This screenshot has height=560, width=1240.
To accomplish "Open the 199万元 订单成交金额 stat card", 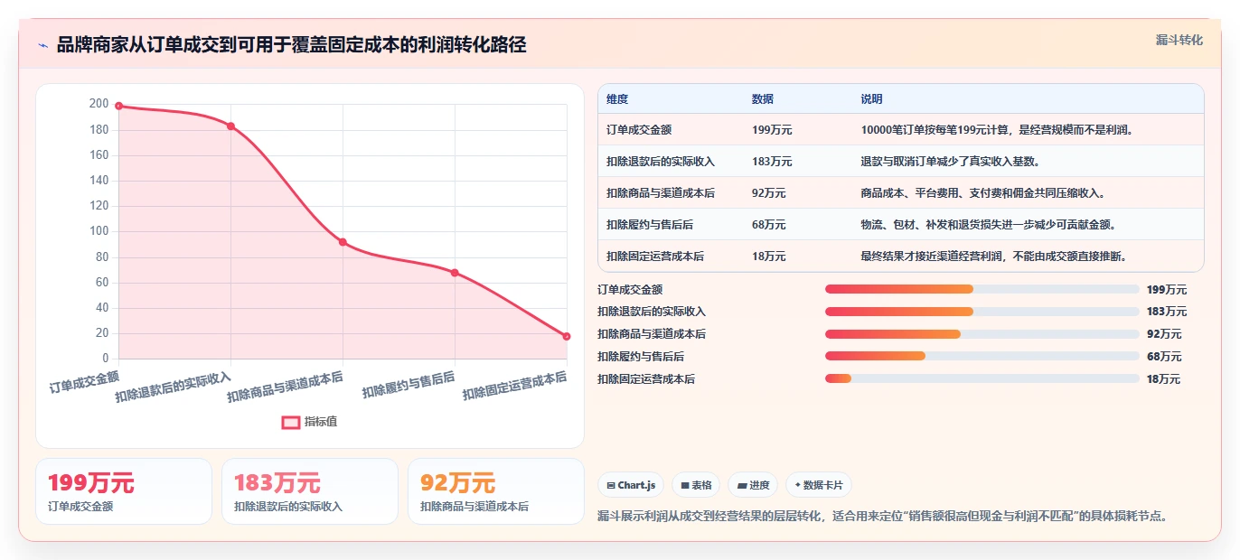I will click(124, 491).
